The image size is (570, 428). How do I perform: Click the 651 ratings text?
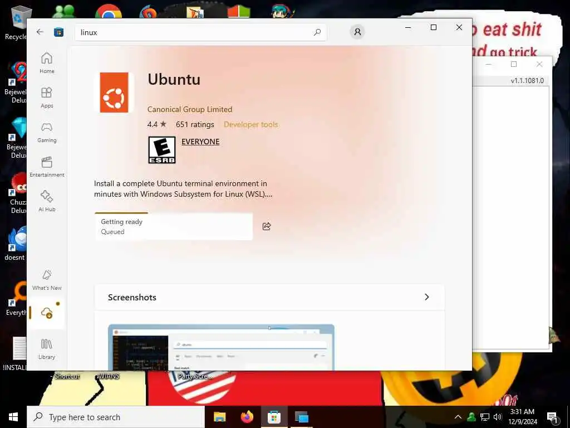pos(195,124)
